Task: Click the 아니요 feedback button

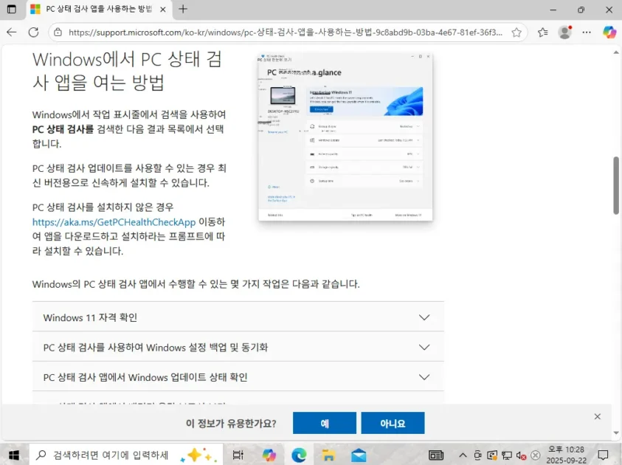Action: point(393,423)
